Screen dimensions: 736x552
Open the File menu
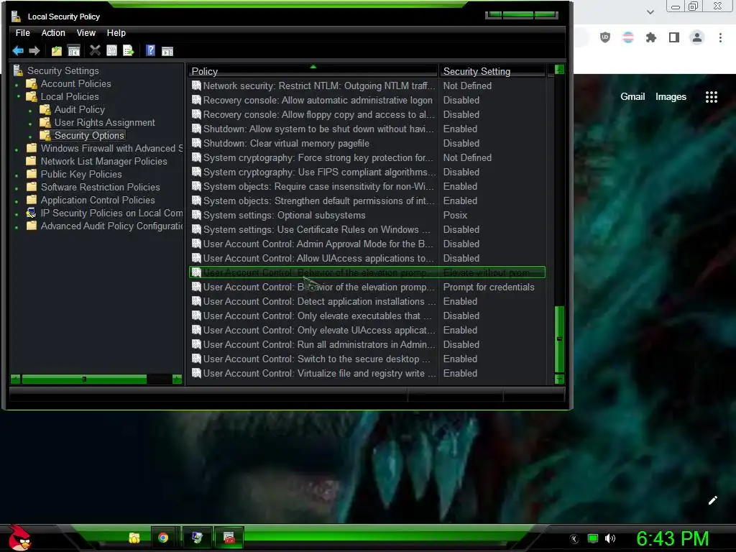click(x=22, y=33)
